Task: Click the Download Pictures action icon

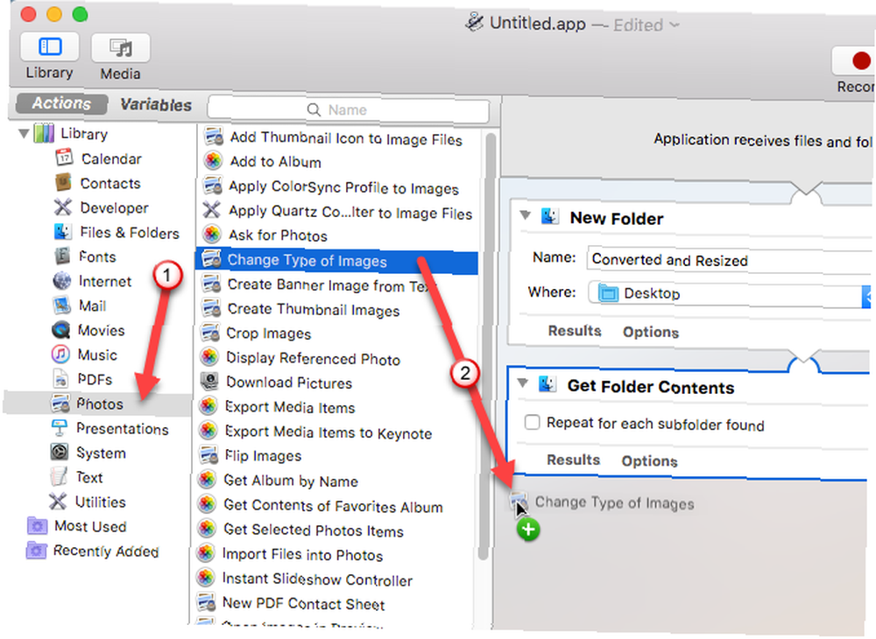Action: pos(209,381)
